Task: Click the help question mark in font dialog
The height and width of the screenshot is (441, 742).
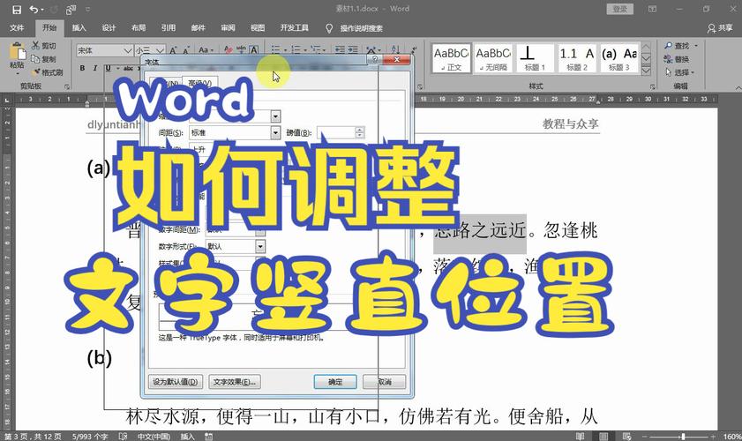Action: (x=374, y=60)
